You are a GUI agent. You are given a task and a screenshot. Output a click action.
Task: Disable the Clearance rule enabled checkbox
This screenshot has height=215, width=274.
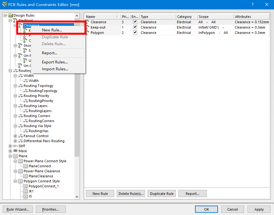click(x=135, y=22)
